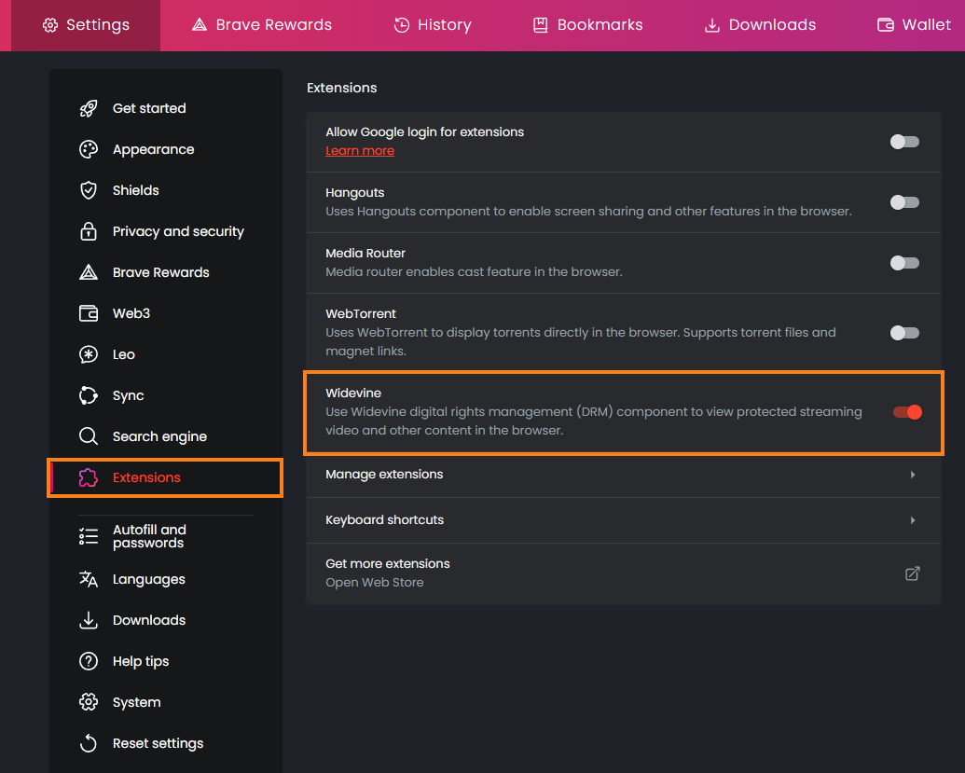
Task: Click the WebTorrent title text
Action: point(361,314)
